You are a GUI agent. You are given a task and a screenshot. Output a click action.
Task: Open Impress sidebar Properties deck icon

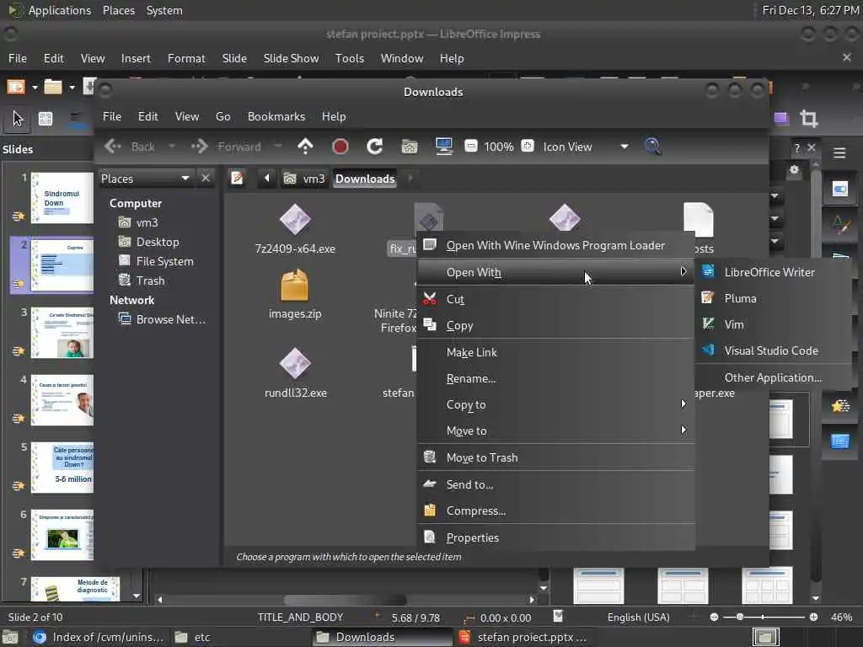tap(840, 190)
